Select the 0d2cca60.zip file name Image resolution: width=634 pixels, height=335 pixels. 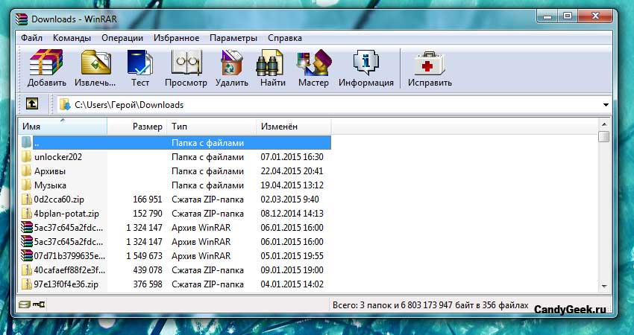[59, 200]
